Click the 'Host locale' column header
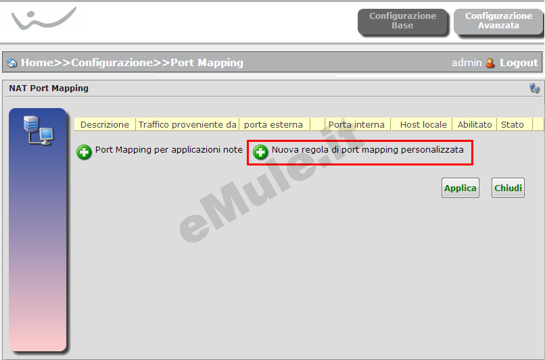The image size is (545, 360). pyautogui.click(x=423, y=125)
